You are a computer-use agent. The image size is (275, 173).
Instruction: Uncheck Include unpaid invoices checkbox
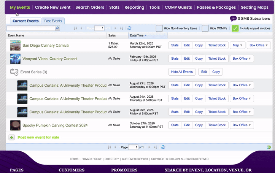[235, 28]
